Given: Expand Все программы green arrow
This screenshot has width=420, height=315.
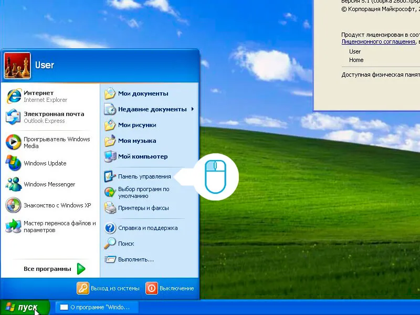Looking at the screenshot, I should [x=81, y=269].
